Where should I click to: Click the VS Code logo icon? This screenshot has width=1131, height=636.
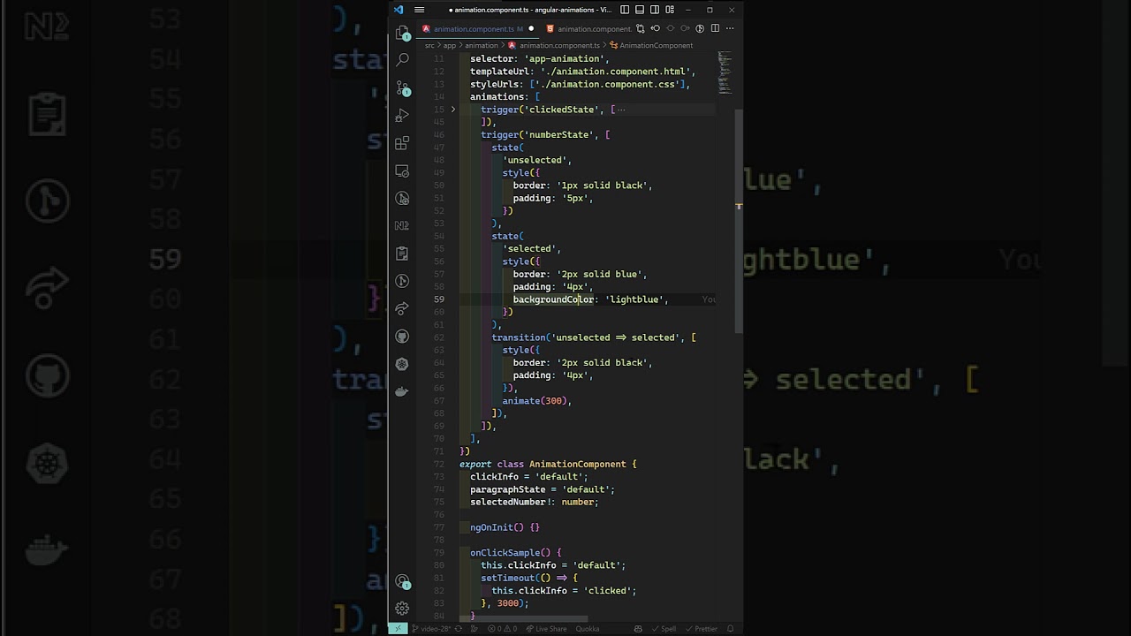click(x=399, y=10)
